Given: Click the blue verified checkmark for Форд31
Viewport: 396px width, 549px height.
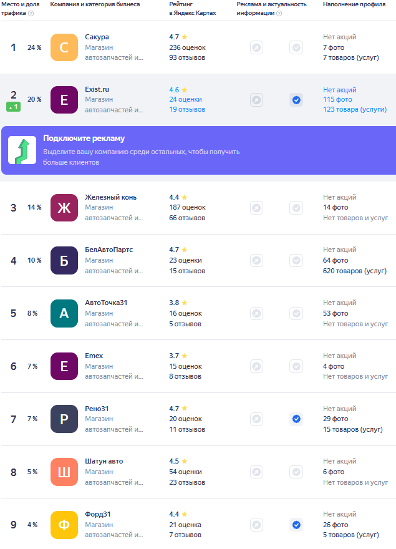Looking at the screenshot, I should 296,525.
